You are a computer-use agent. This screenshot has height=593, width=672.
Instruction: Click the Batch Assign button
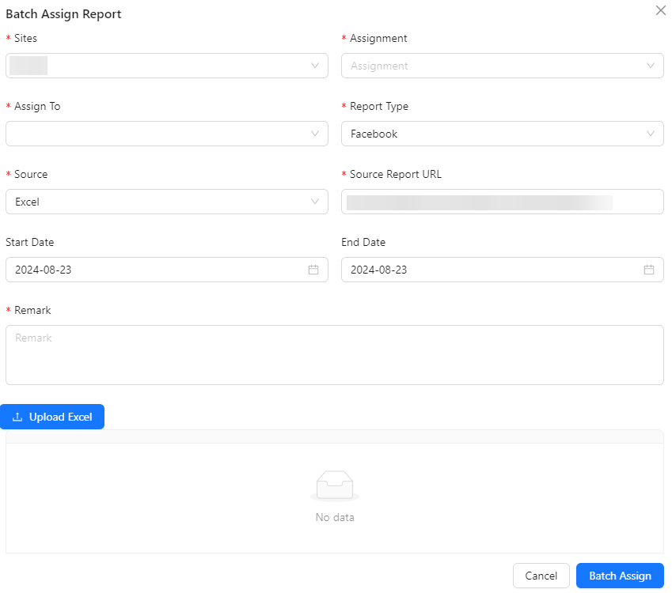pyautogui.click(x=619, y=576)
